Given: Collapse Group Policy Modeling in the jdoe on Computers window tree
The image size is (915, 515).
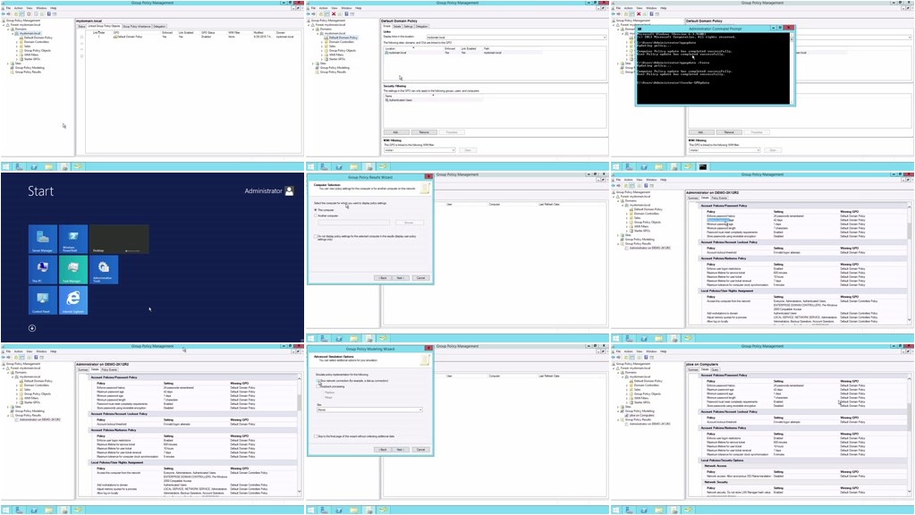Looking at the screenshot, I should click(x=618, y=411).
